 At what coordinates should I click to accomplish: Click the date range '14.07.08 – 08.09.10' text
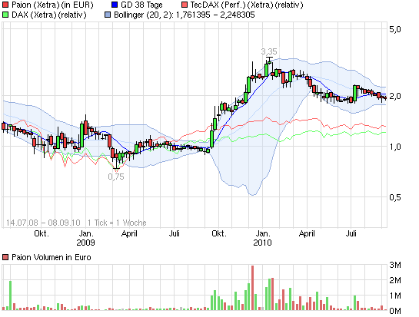pyautogui.click(x=43, y=223)
